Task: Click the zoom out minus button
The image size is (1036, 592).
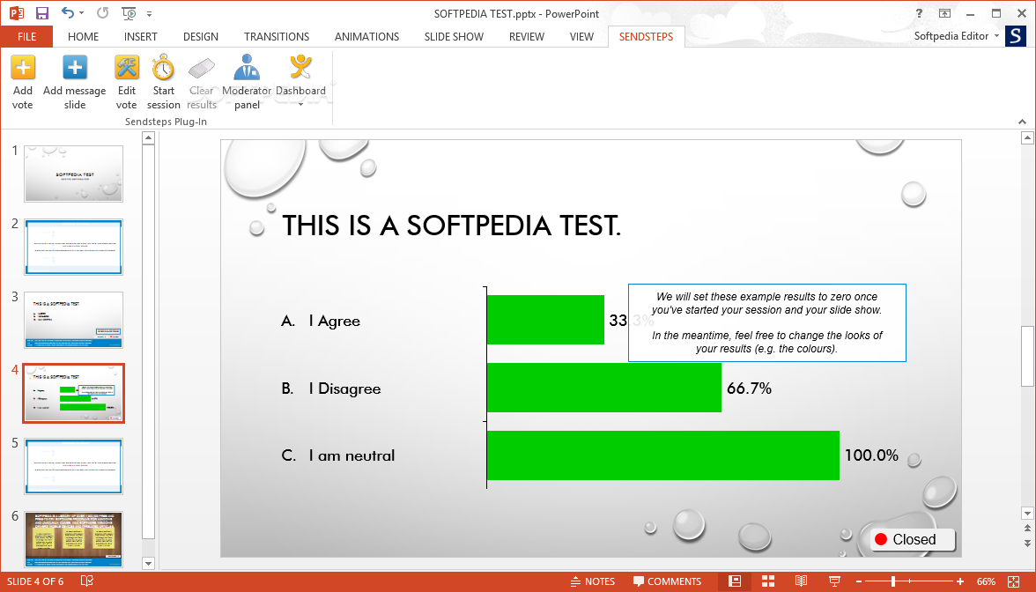Action: click(x=859, y=581)
